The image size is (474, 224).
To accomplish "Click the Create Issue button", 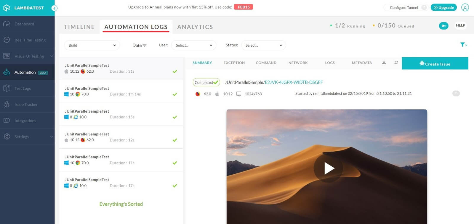I will 435,64.
